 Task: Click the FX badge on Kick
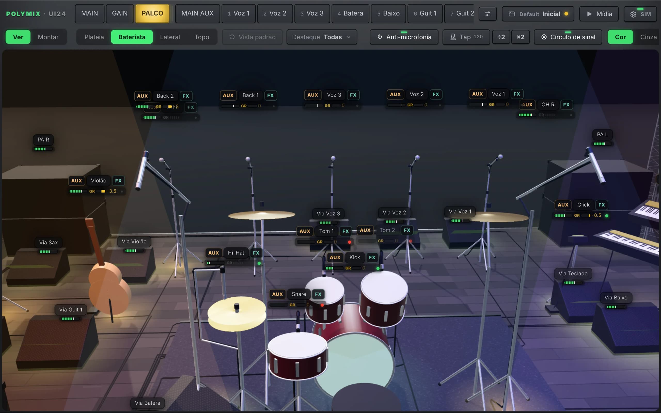(x=372, y=257)
